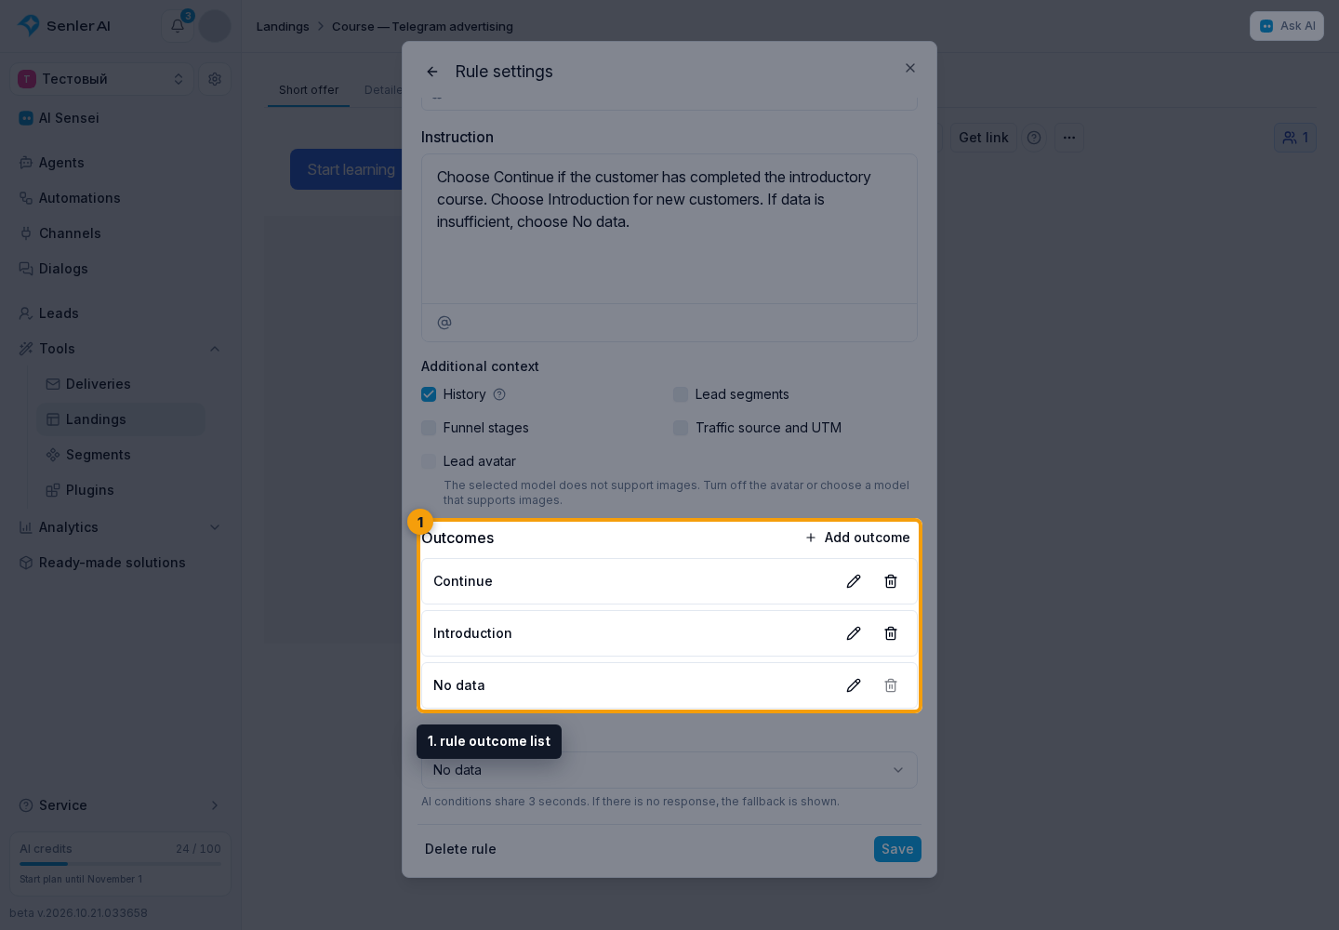Click the user avatar circle
Viewport: 1339px width, 930px height.
pos(215,26)
